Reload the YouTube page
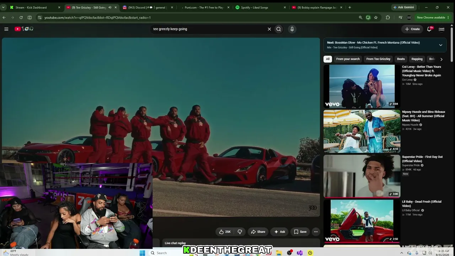Image resolution: width=455 pixels, height=256 pixels. [21, 17]
